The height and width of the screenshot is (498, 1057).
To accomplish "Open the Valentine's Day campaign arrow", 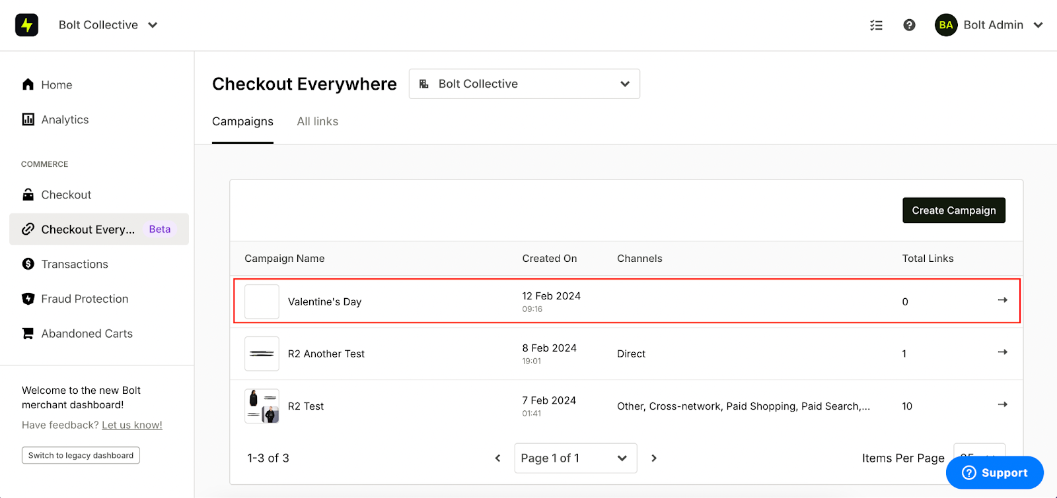I will (x=1002, y=300).
